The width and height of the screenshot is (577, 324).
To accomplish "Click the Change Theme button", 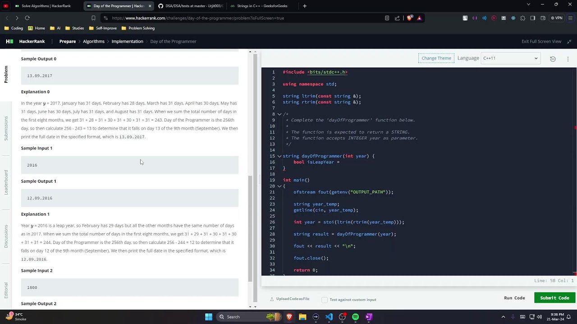I will [x=436, y=58].
